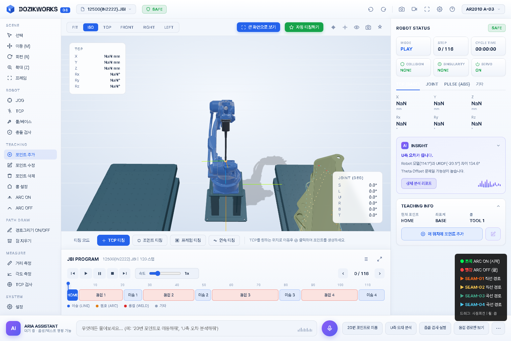Open the TCP 검사 tool

pyautogui.click(x=30, y=284)
